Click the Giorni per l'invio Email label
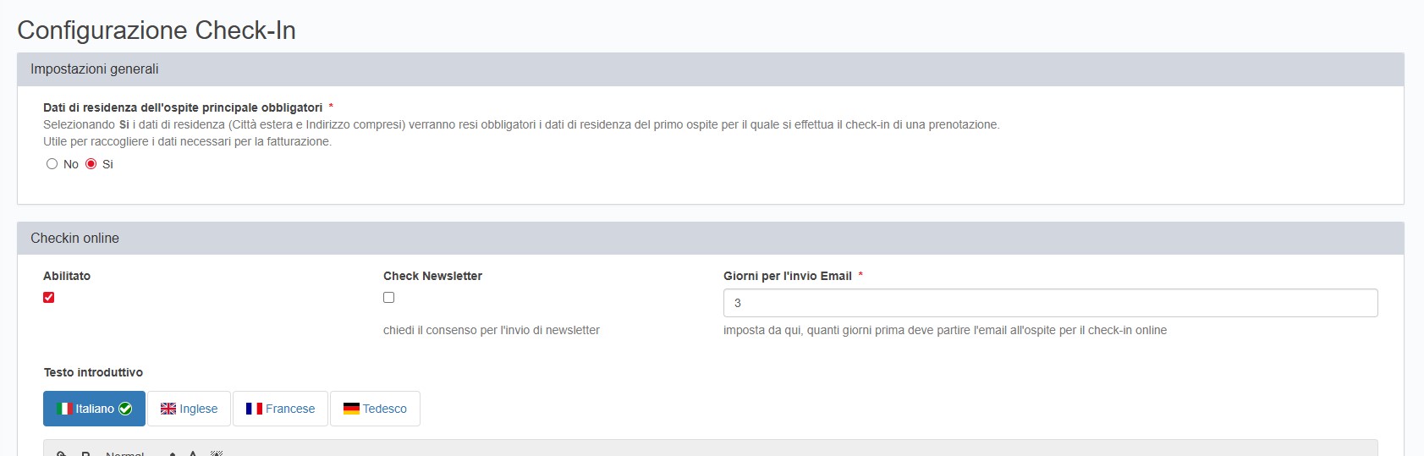Viewport: 1424px width, 456px height. [x=787, y=276]
